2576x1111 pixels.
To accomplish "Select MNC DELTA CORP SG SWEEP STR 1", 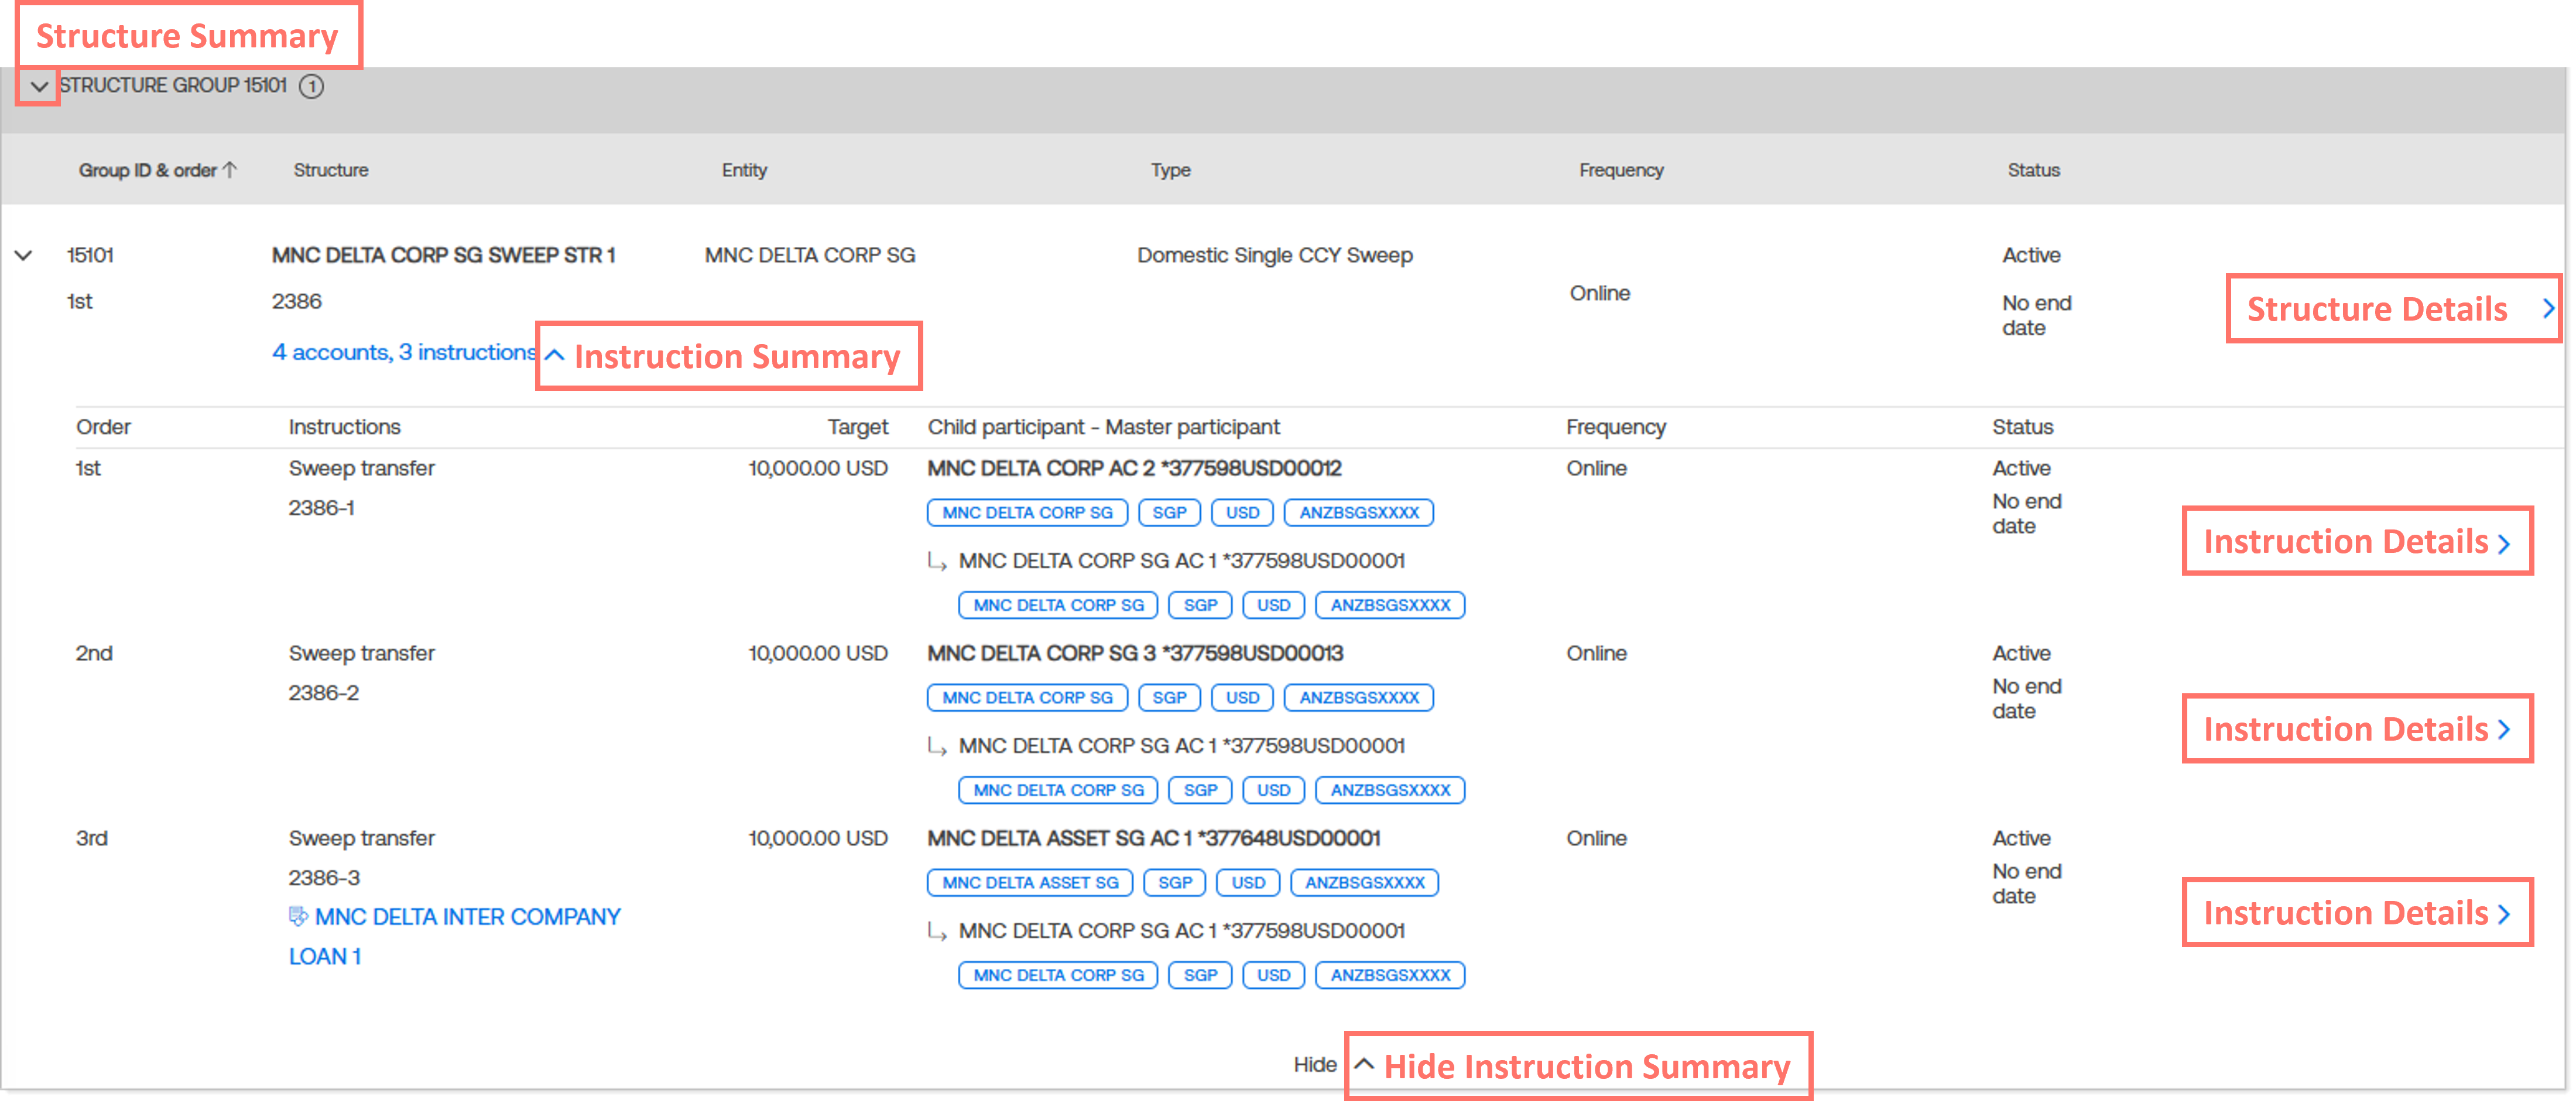I will point(443,256).
